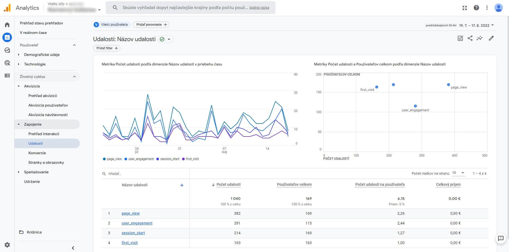This screenshot has width=509, height=252.
Task: Open the date range dropdown
Action: (x=493, y=25)
